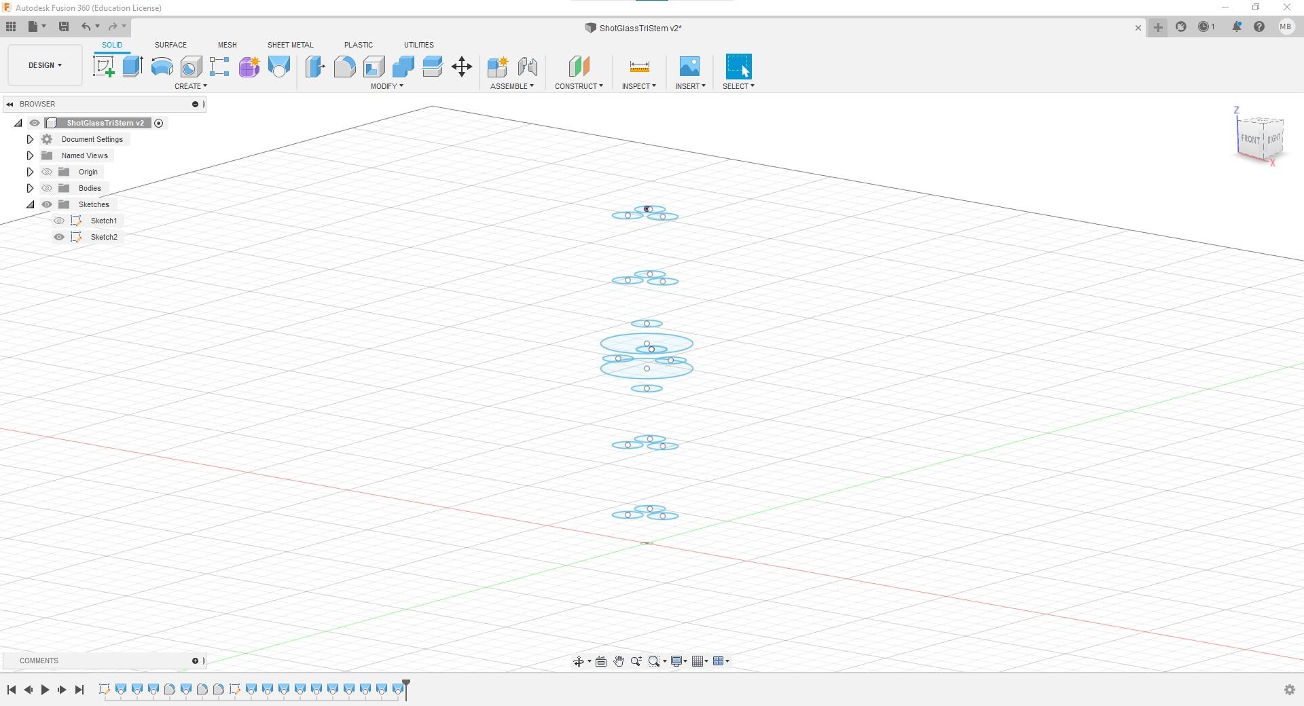Activate the Move/Copy tool
This screenshot has width=1304, height=706.
point(462,67)
